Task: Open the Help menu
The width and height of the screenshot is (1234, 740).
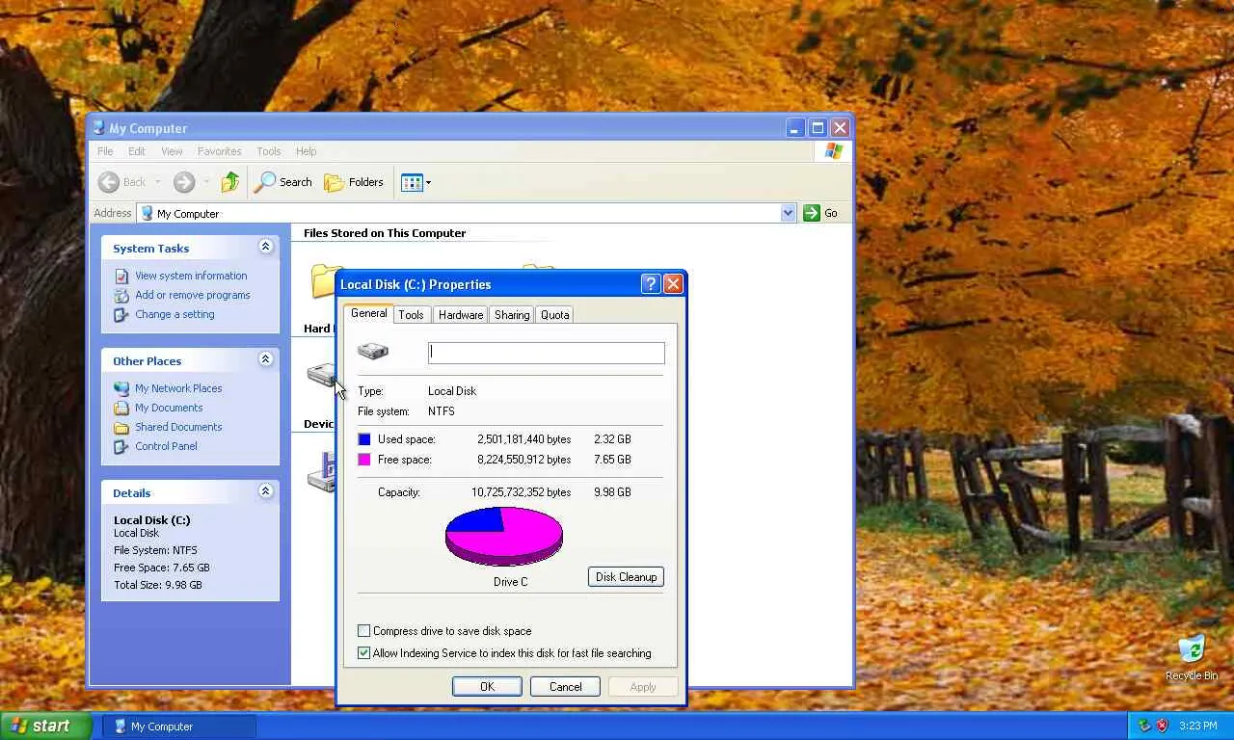Action: tap(306, 151)
